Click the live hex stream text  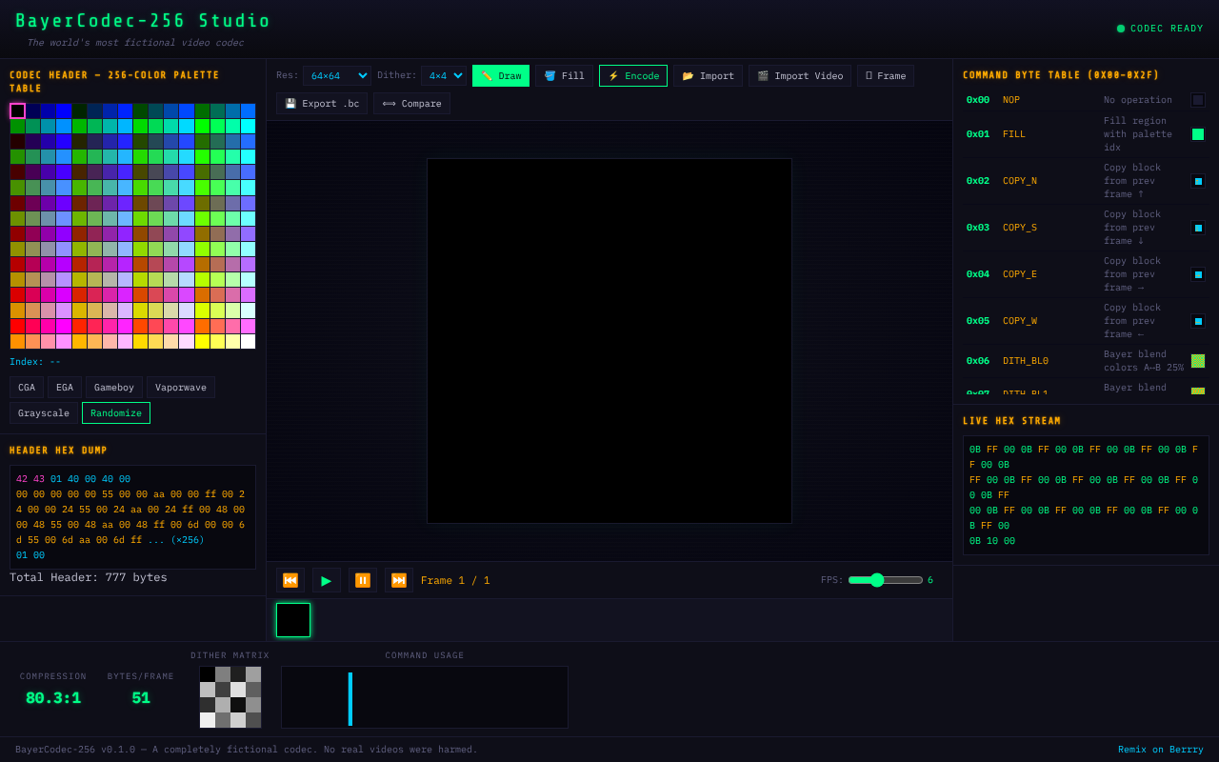tap(1086, 495)
